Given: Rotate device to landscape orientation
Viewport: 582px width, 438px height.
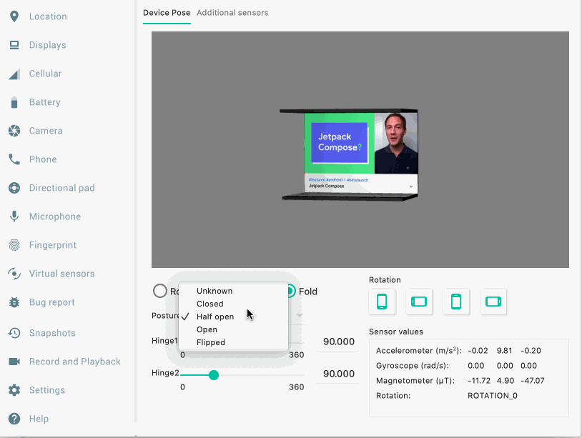Looking at the screenshot, I should (419, 302).
